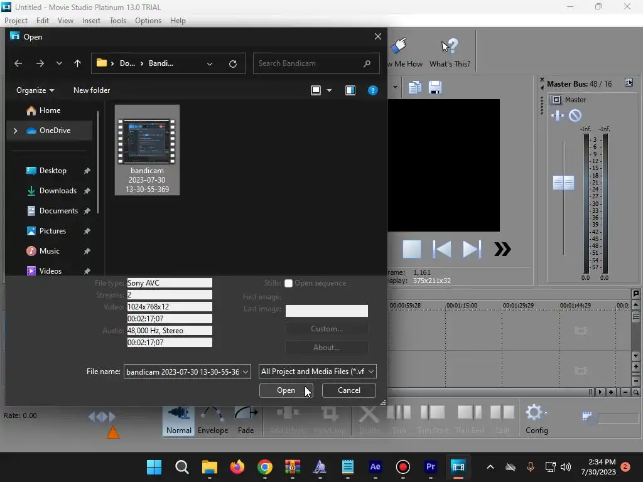Adjust the Master volume fader
This screenshot has width=643, height=482.
tap(563, 183)
